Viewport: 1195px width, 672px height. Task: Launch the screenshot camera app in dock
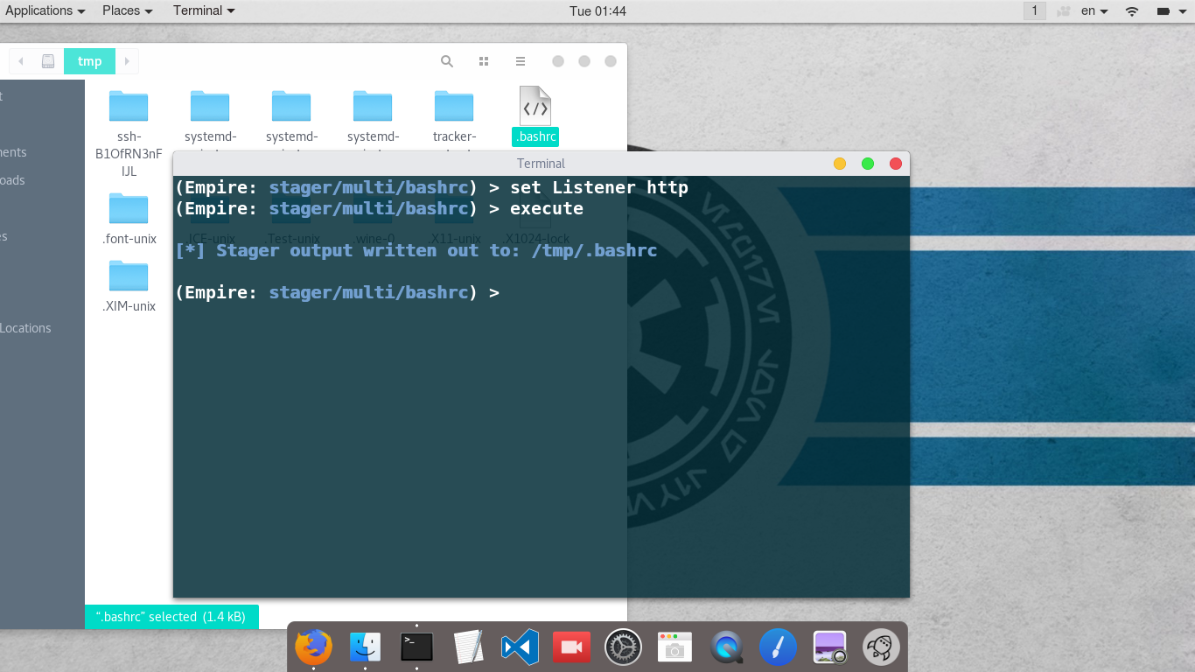pyautogui.click(x=674, y=647)
